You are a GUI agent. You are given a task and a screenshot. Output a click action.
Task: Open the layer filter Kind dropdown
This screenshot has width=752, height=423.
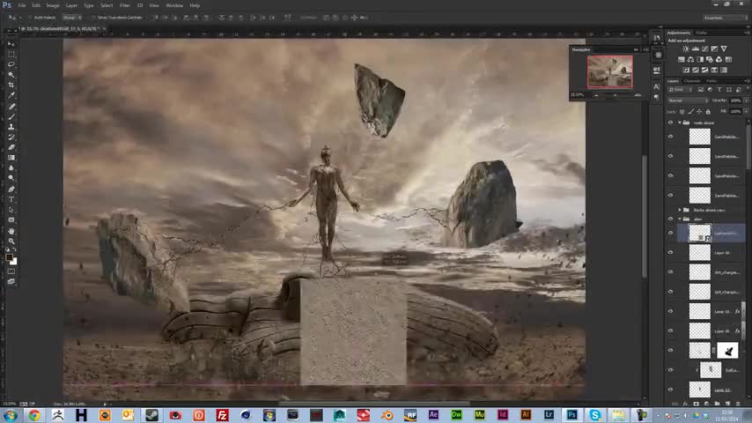680,90
